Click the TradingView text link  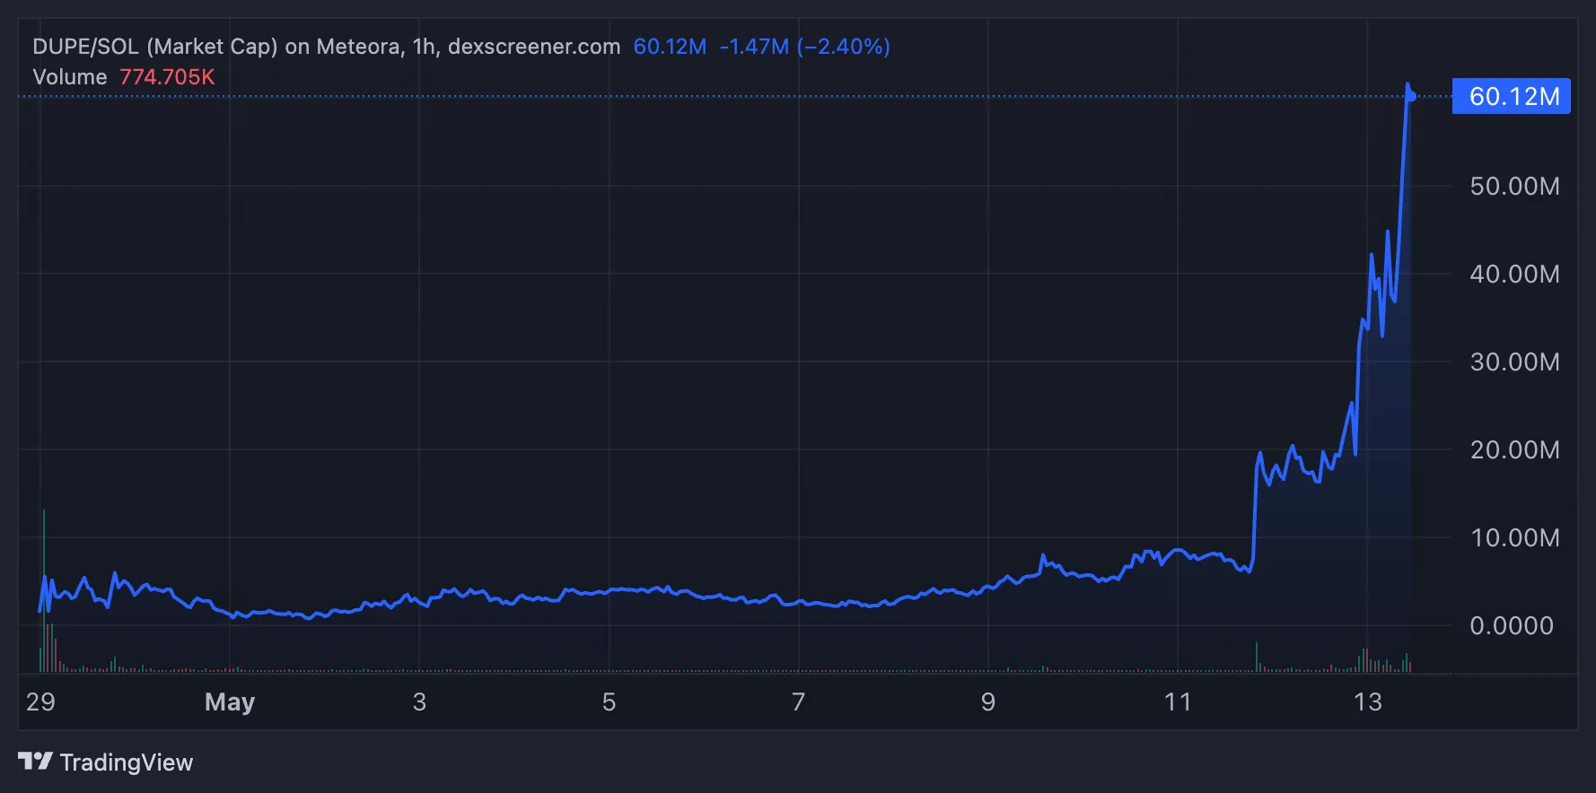(126, 762)
